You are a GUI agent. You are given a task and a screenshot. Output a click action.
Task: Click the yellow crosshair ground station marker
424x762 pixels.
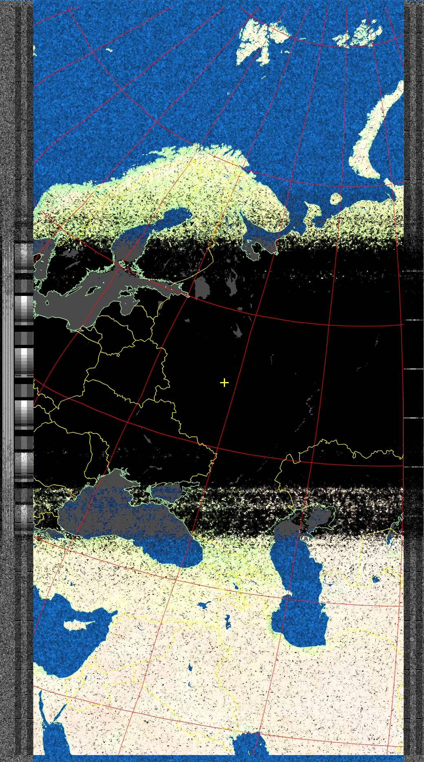point(224,382)
